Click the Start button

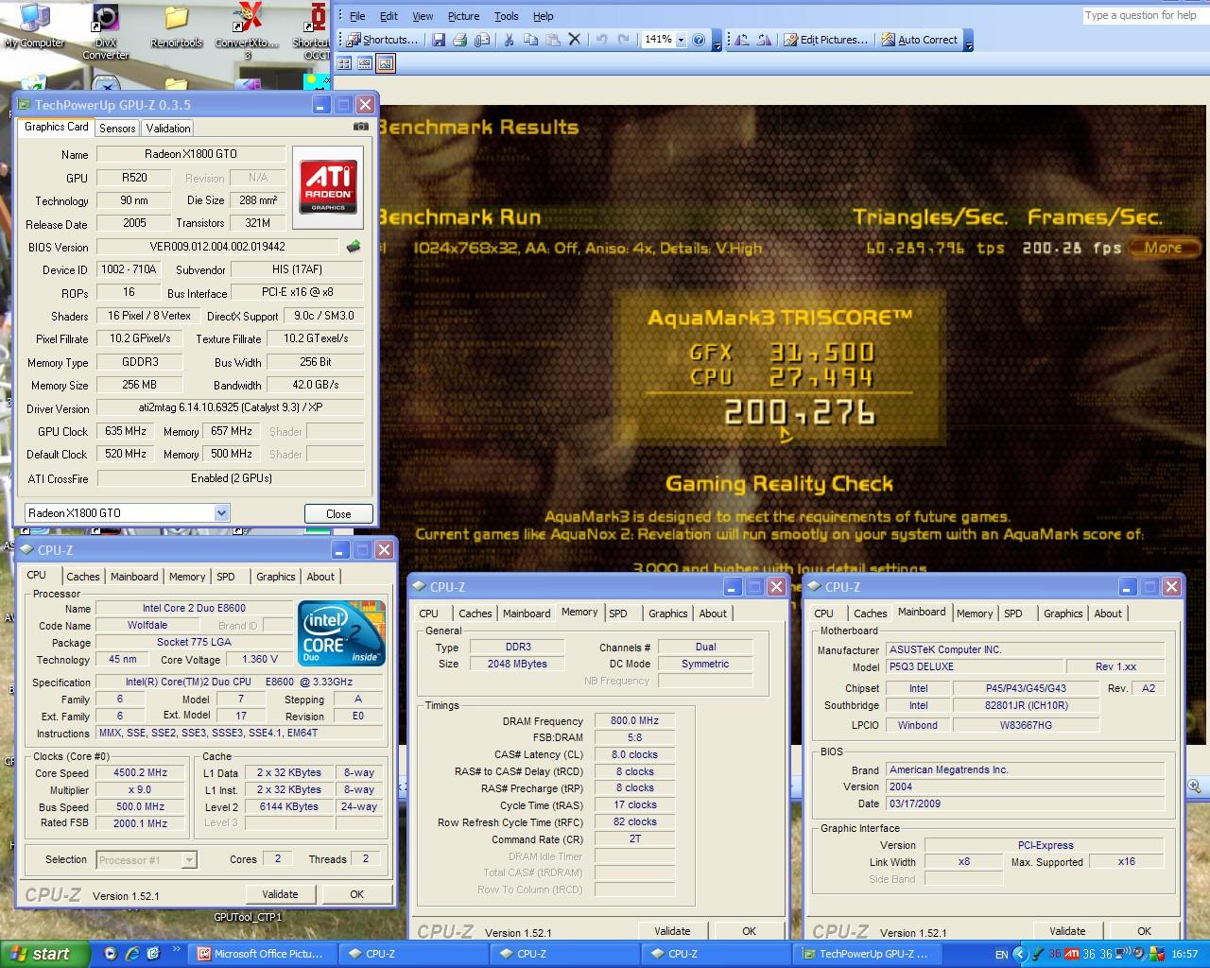43,954
